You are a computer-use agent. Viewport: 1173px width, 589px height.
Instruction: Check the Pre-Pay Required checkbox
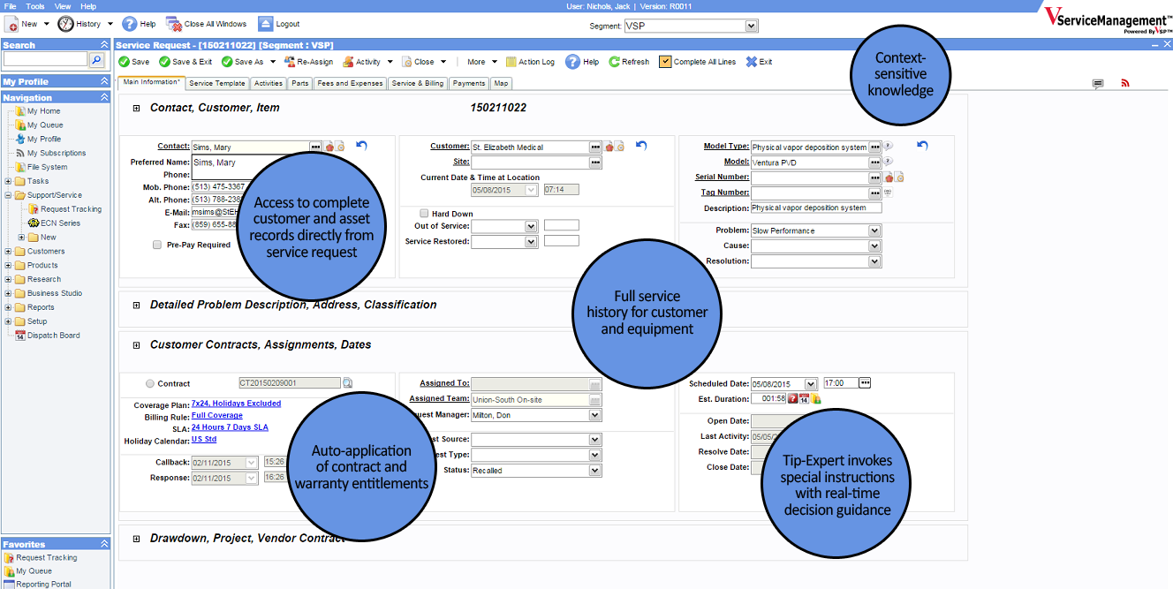[x=157, y=245]
